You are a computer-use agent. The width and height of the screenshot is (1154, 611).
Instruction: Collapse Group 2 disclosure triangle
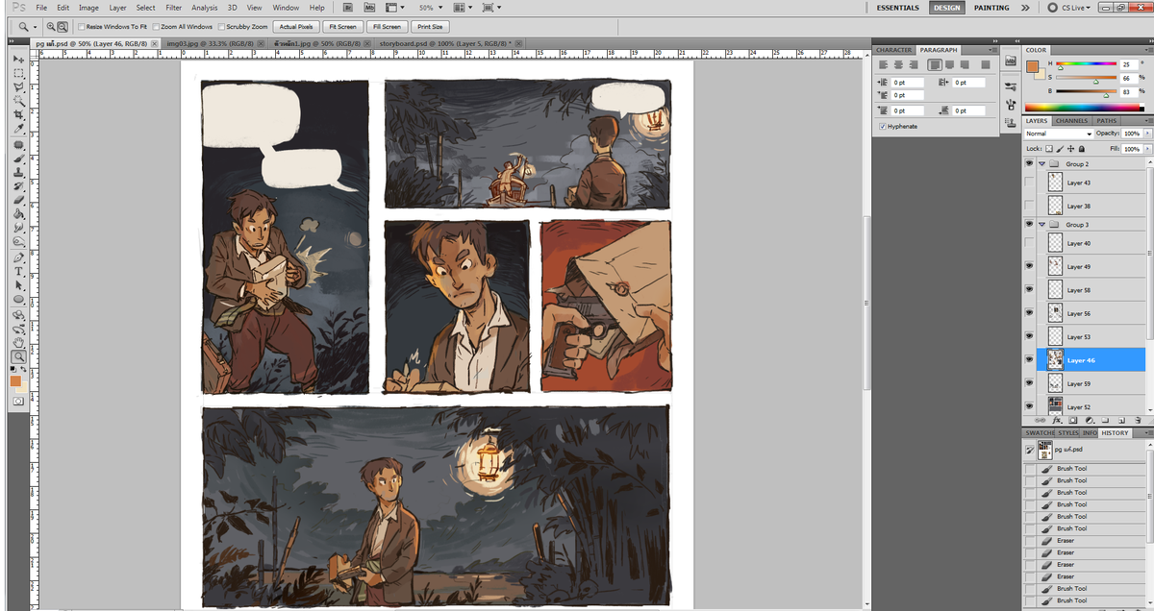(1041, 164)
